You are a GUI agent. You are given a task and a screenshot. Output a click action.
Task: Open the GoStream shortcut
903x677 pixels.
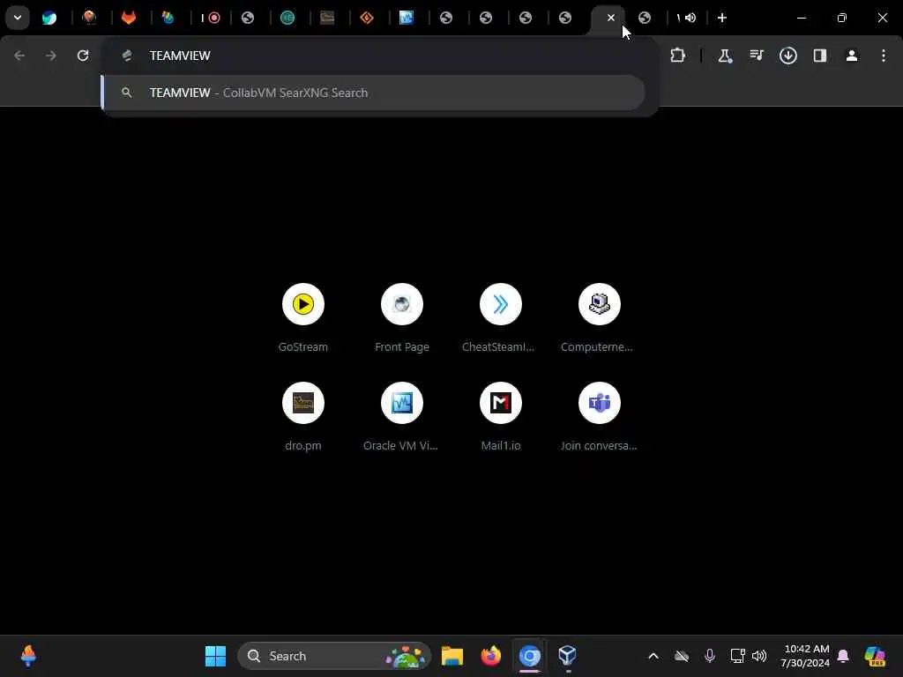click(303, 317)
